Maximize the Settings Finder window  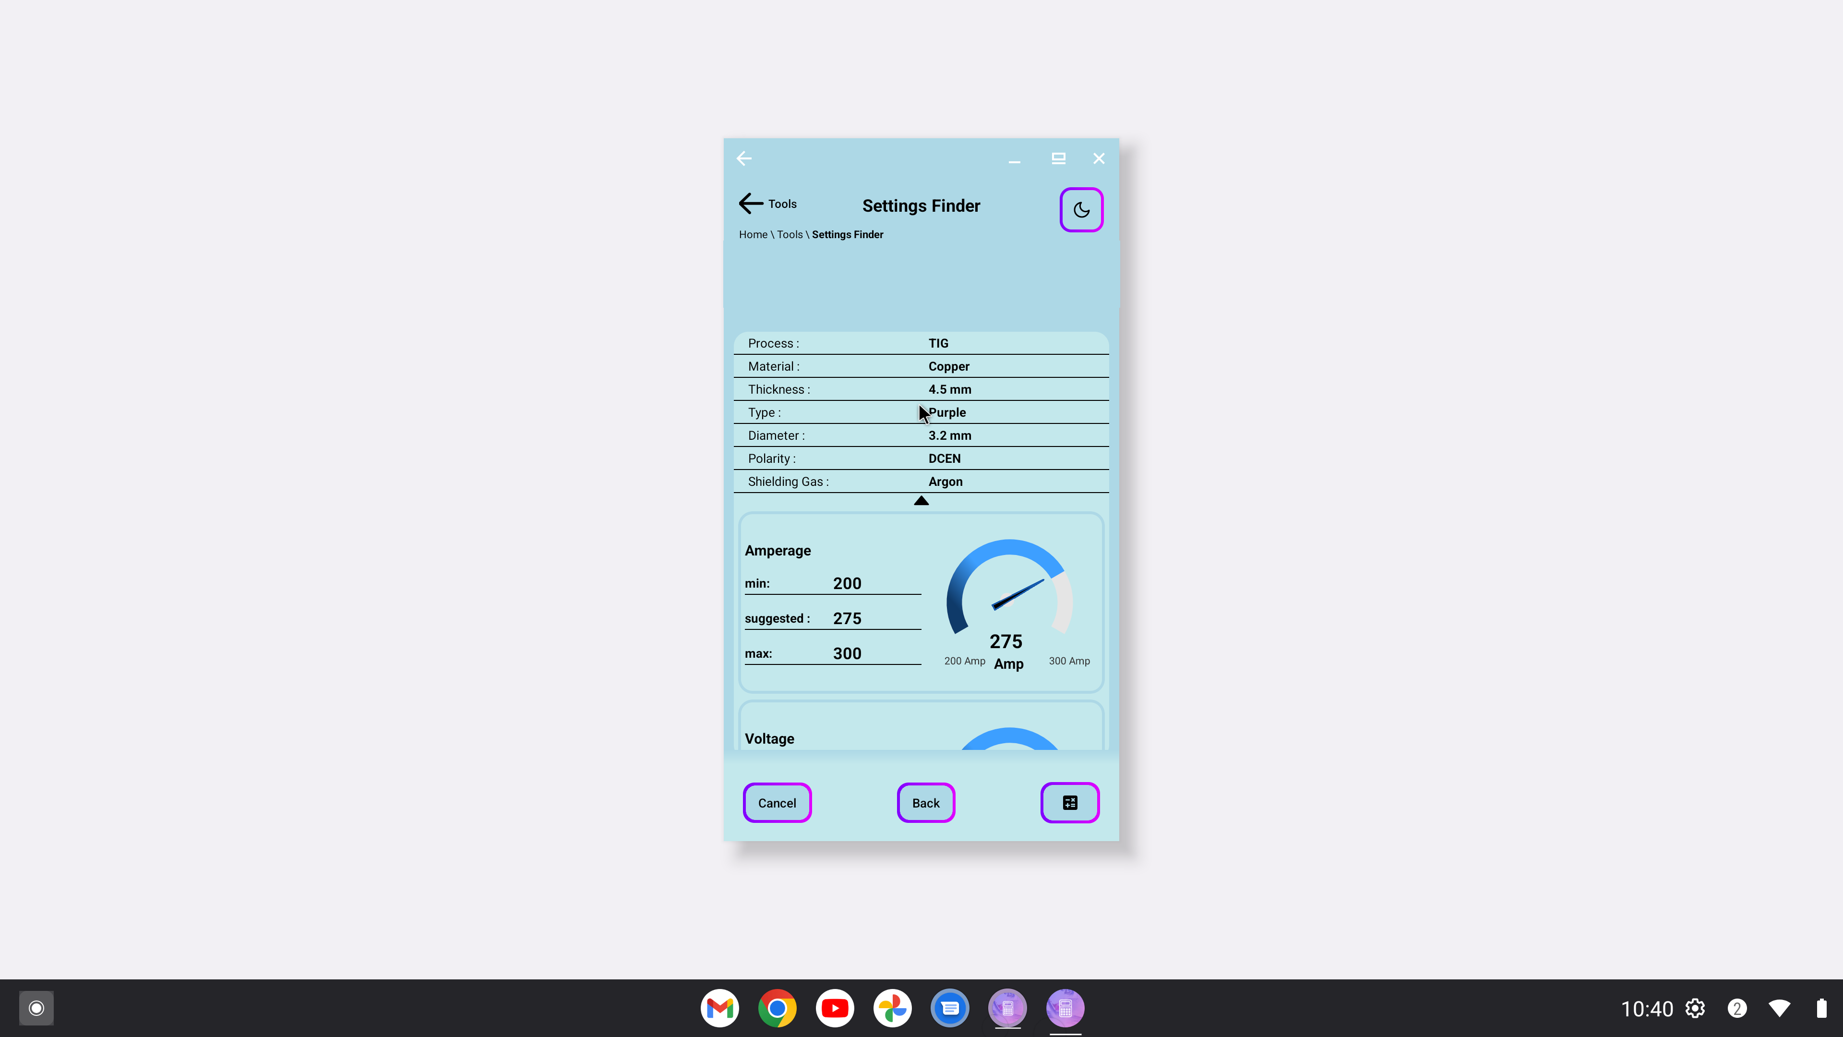point(1058,158)
